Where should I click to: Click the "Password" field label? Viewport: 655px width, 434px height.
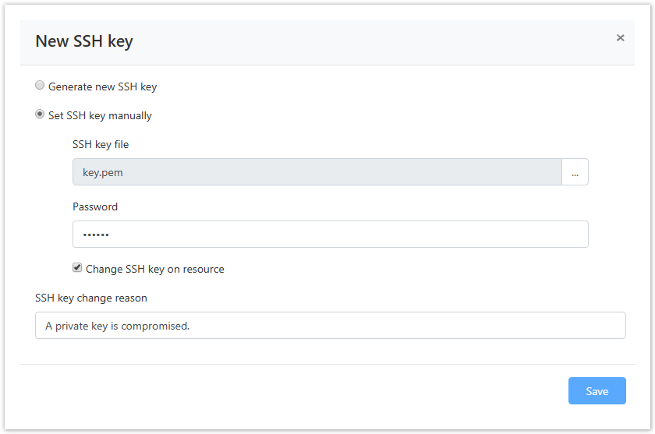coord(95,206)
